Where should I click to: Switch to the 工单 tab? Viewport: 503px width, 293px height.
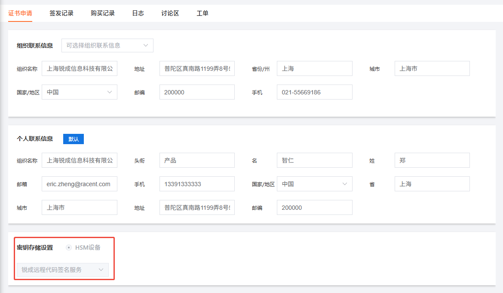[202, 13]
